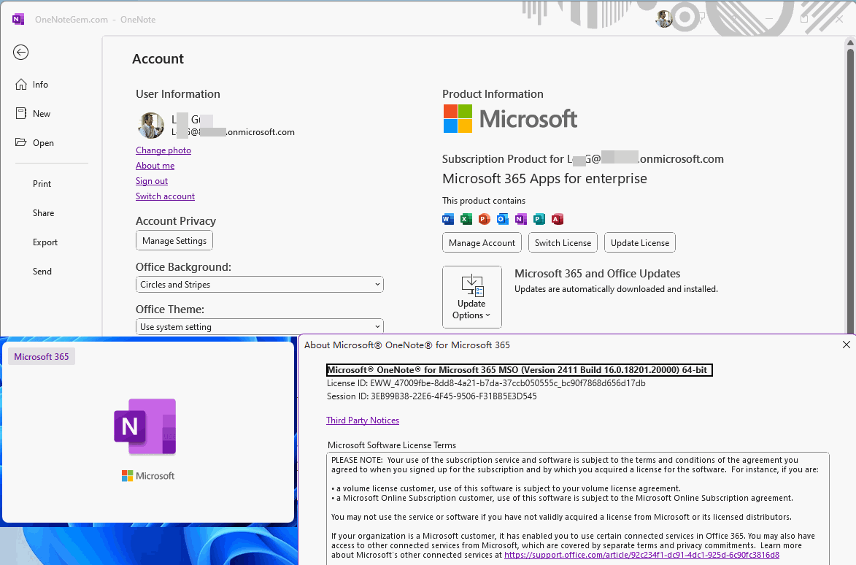Open the About me link
The width and height of the screenshot is (856, 565).
155,166
